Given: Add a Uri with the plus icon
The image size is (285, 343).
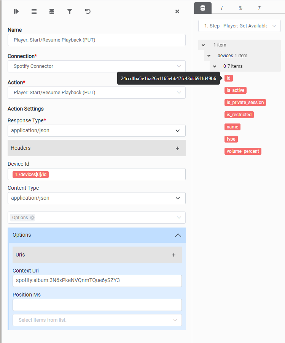Looking at the screenshot, I should pyautogui.click(x=174, y=255).
